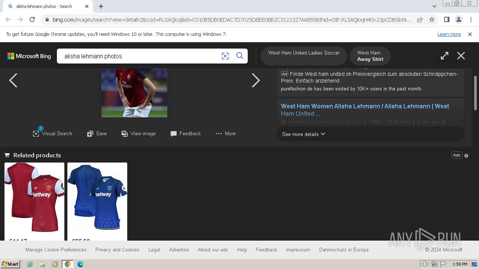The image size is (479, 269).
Task: Open About our ads link
Action: click(x=213, y=250)
